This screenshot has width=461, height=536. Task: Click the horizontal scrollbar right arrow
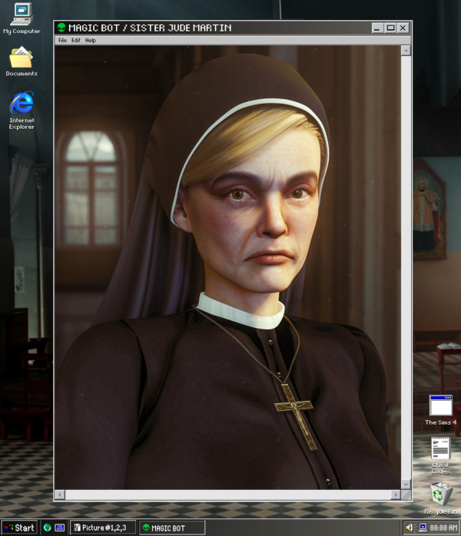396,495
